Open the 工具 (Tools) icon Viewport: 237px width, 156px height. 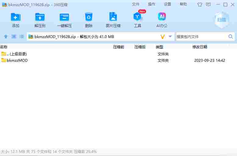point(137,17)
